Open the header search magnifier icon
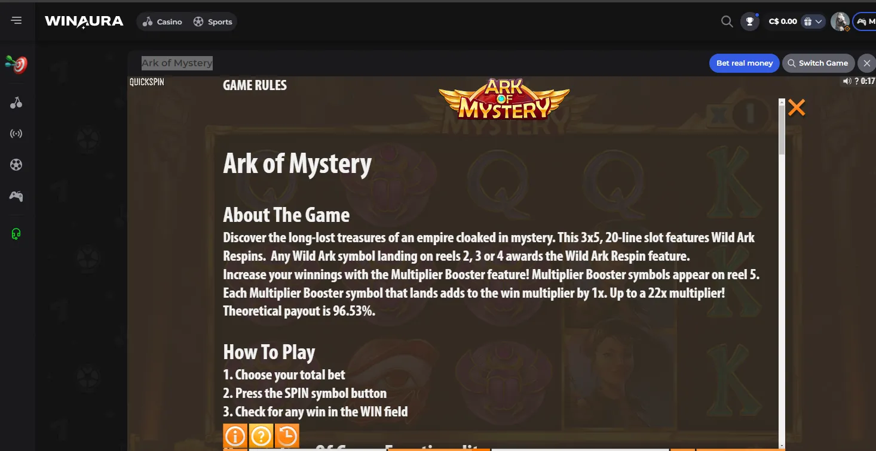The height and width of the screenshot is (451, 876). [727, 21]
